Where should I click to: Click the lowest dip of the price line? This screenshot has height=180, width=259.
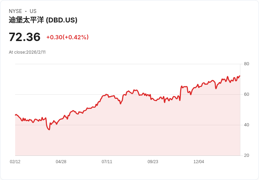[49, 129]
